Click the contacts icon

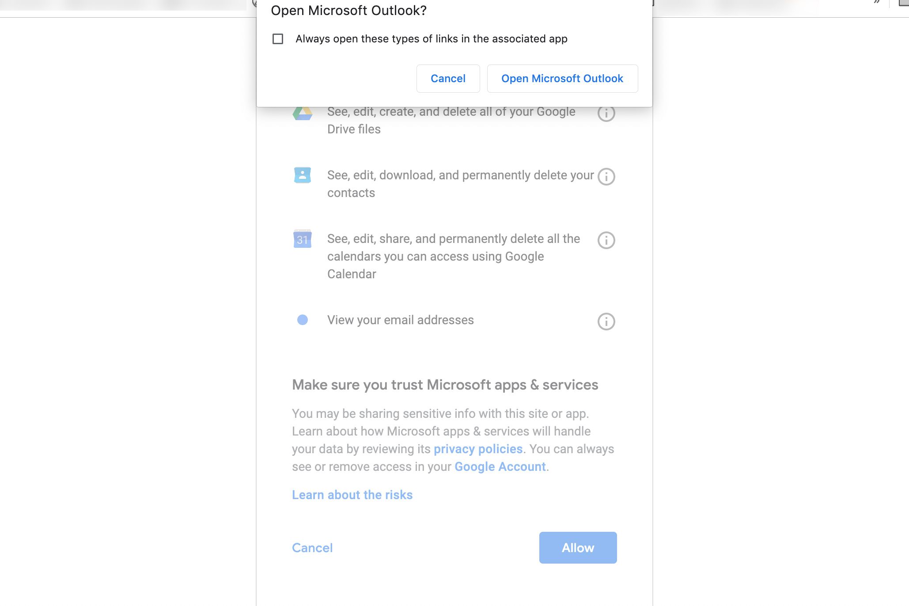click(x=303, y=175)
